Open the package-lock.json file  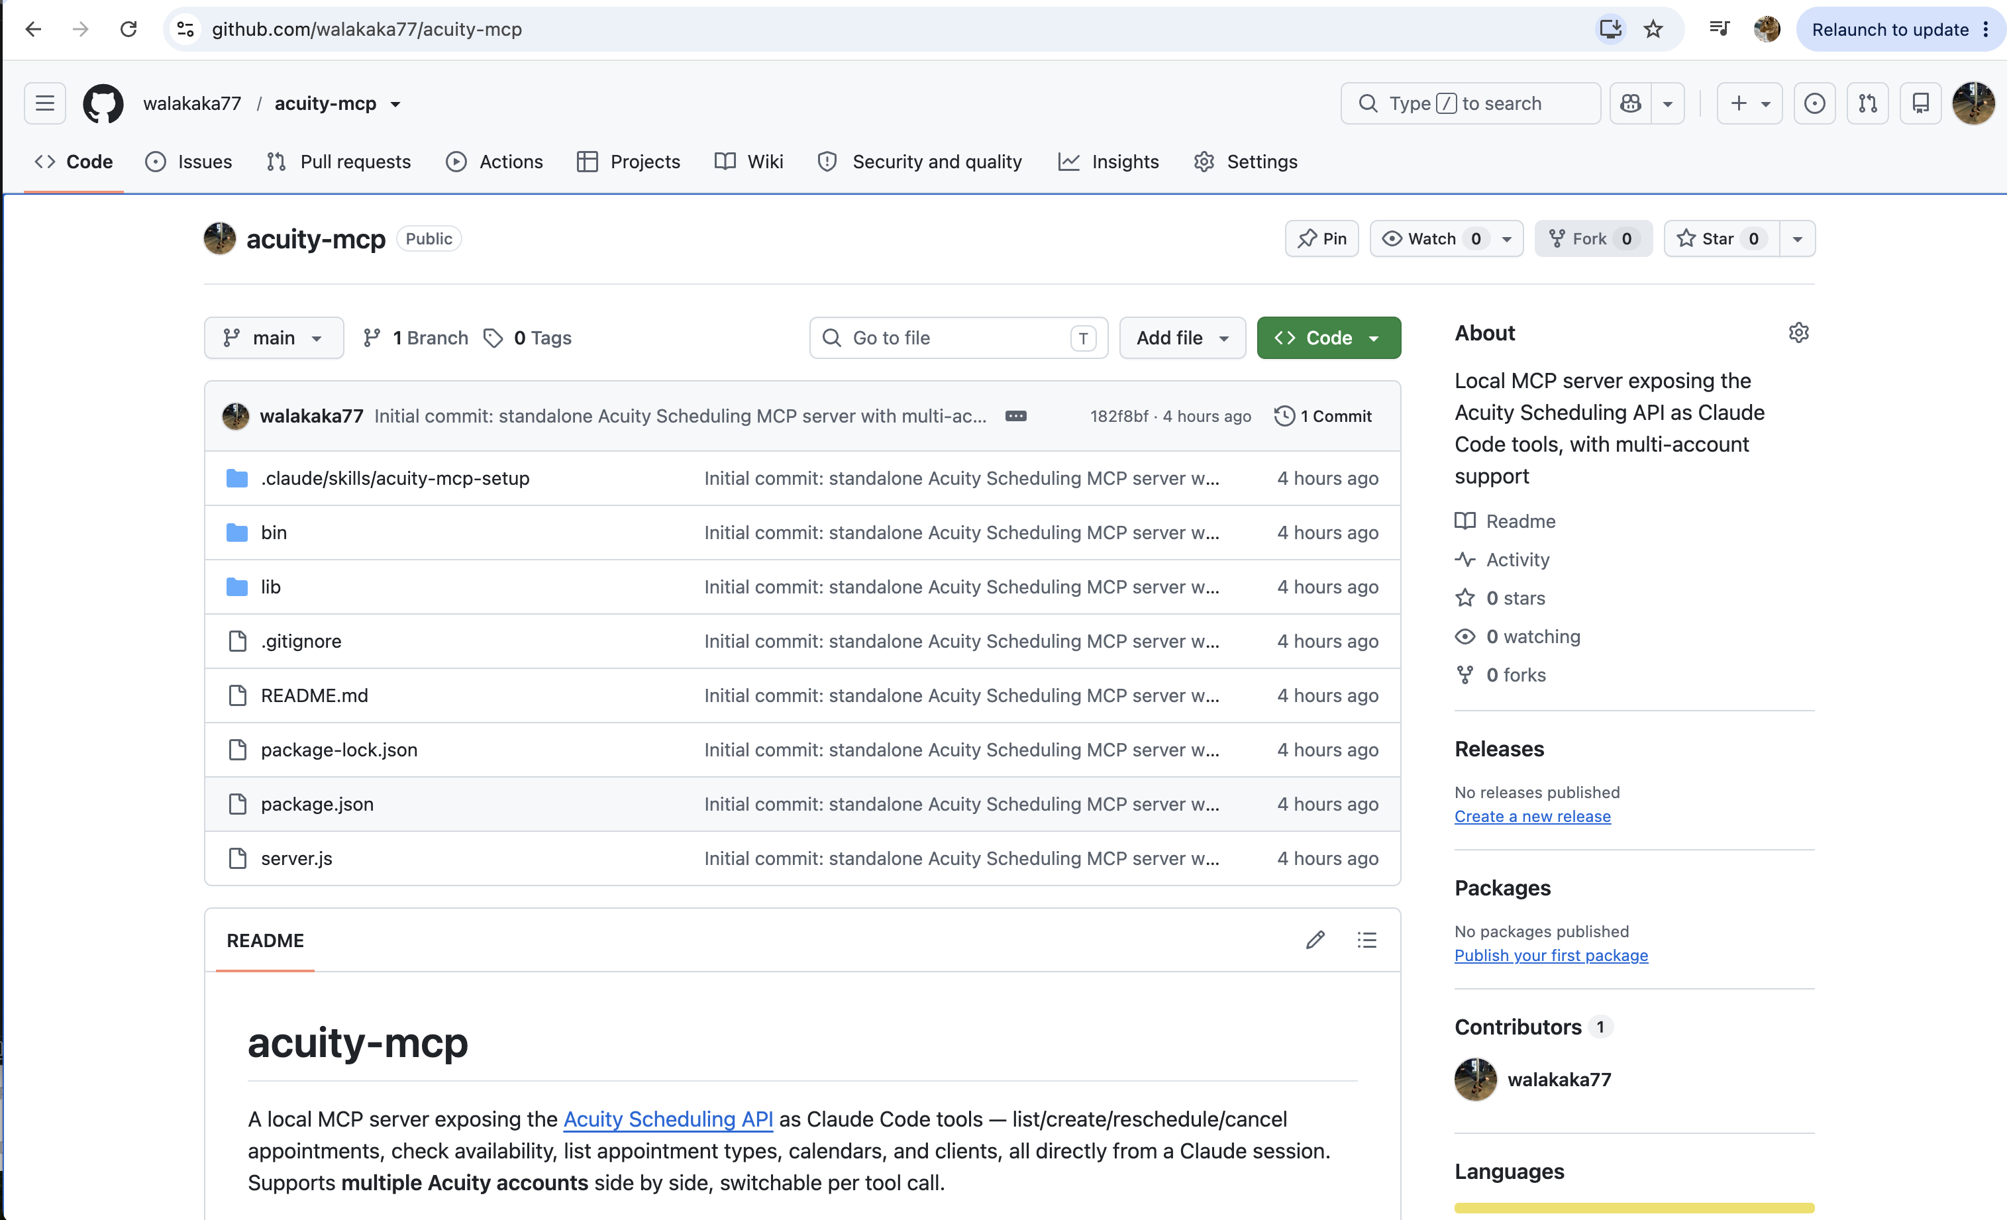339,750
